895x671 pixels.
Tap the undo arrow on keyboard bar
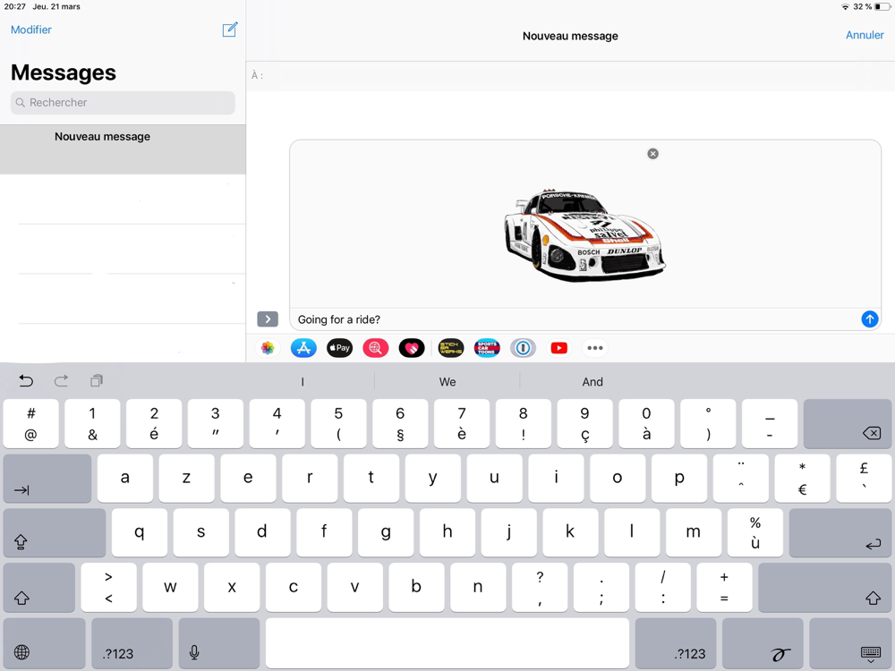coord(26,380)
